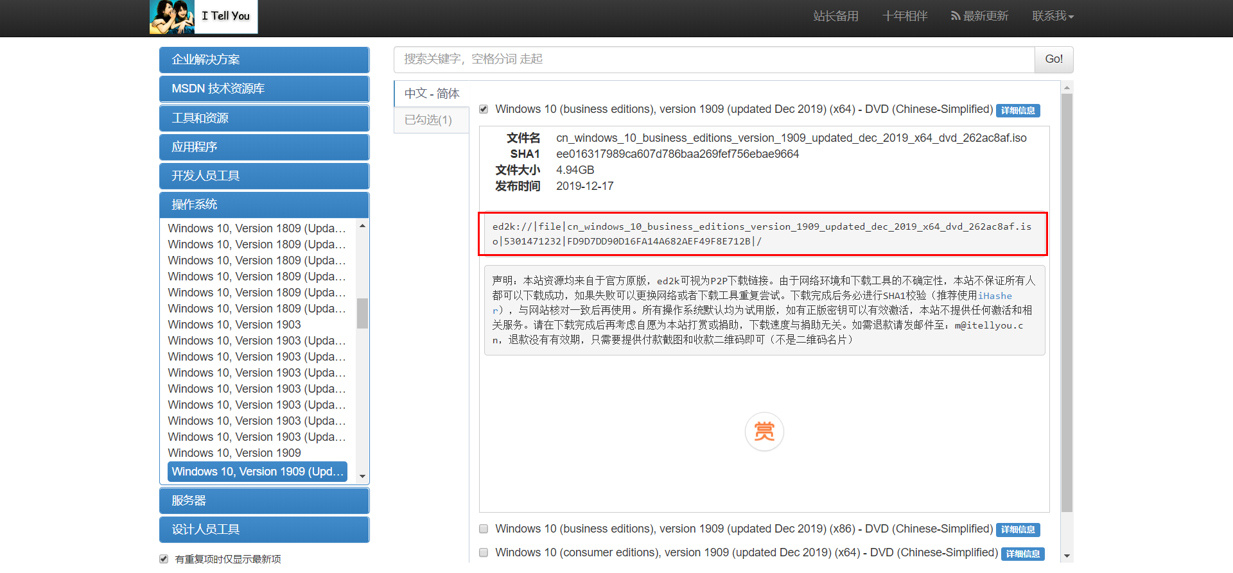The width and height of the screenshot is (1233, 573).
Task: Click 详细信息 badge of x64 business edition
Action: coord(1018,110)
